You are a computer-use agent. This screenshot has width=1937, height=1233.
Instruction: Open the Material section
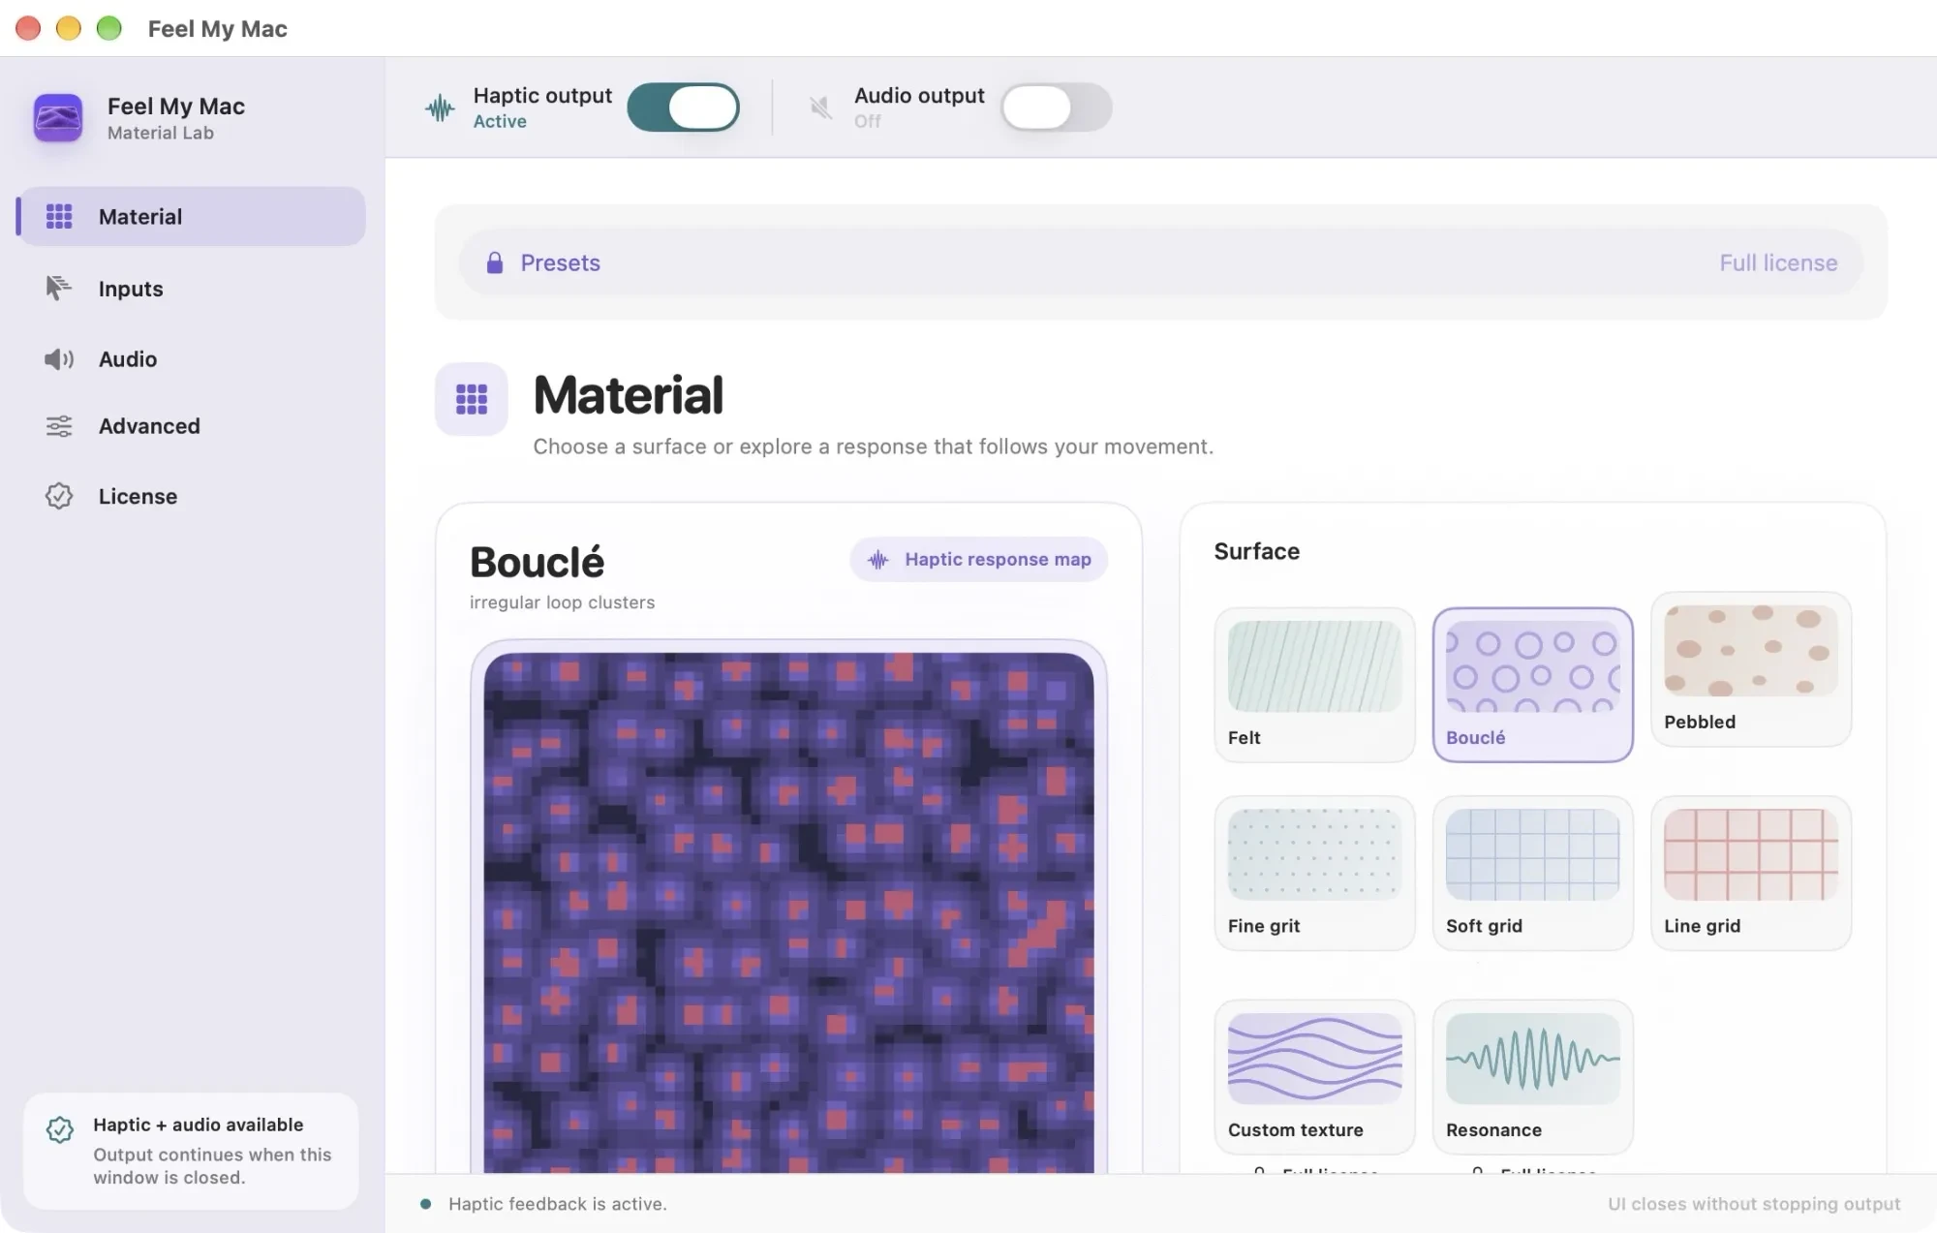click(x=192, y=216)
